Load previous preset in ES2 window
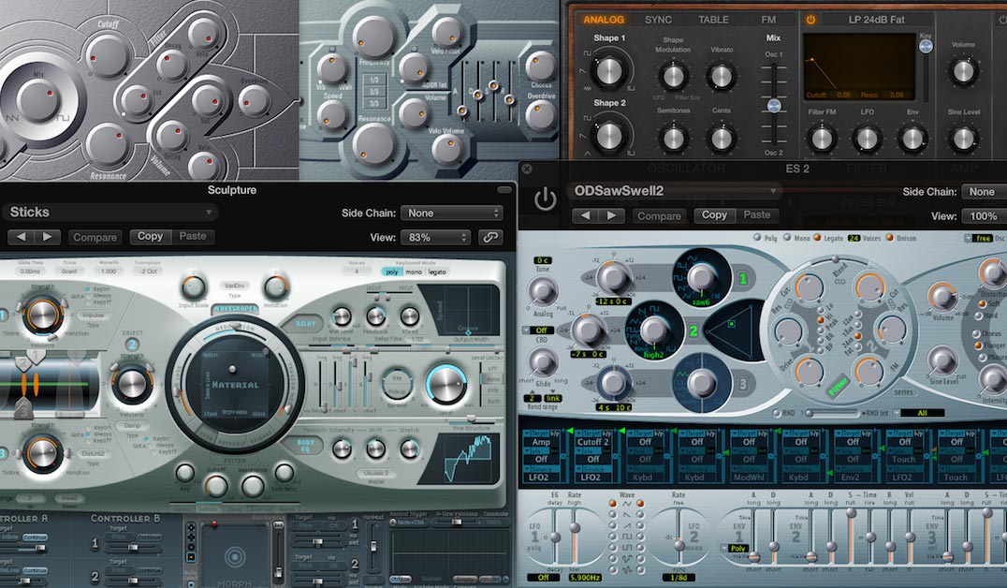Screen dimensions: 1007x588 (585, 216)
